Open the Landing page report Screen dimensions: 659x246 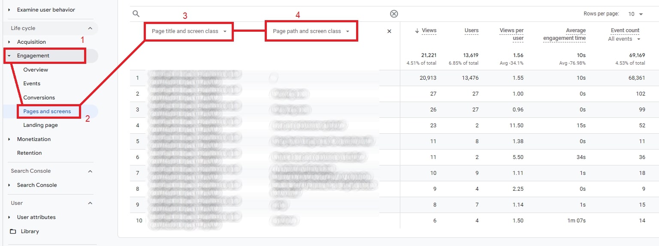pyautogui.click(x=40, y=125)
